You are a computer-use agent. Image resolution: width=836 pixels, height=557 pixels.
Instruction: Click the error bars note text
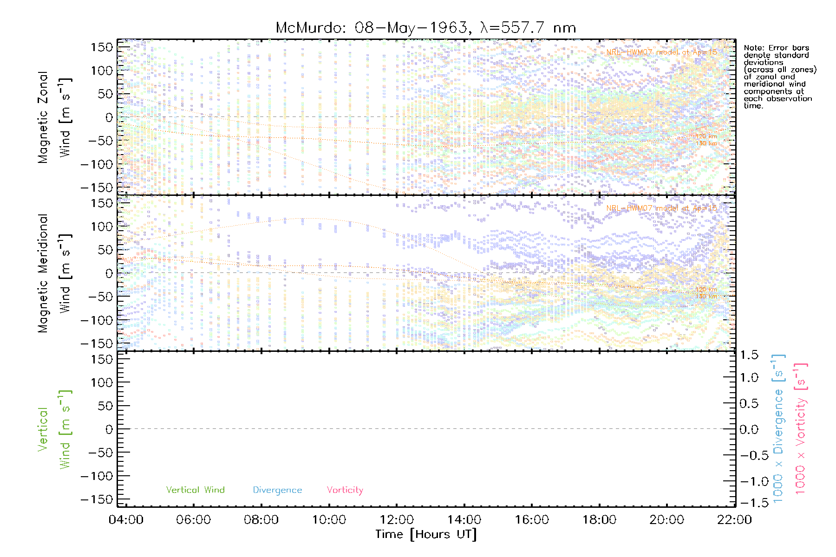[779, 77]
